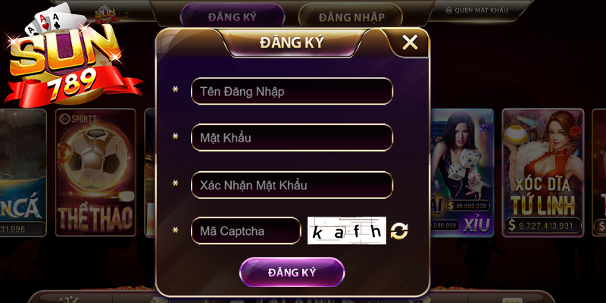Focus the Tên Đăng Nhập field

(x=292, y=91)
